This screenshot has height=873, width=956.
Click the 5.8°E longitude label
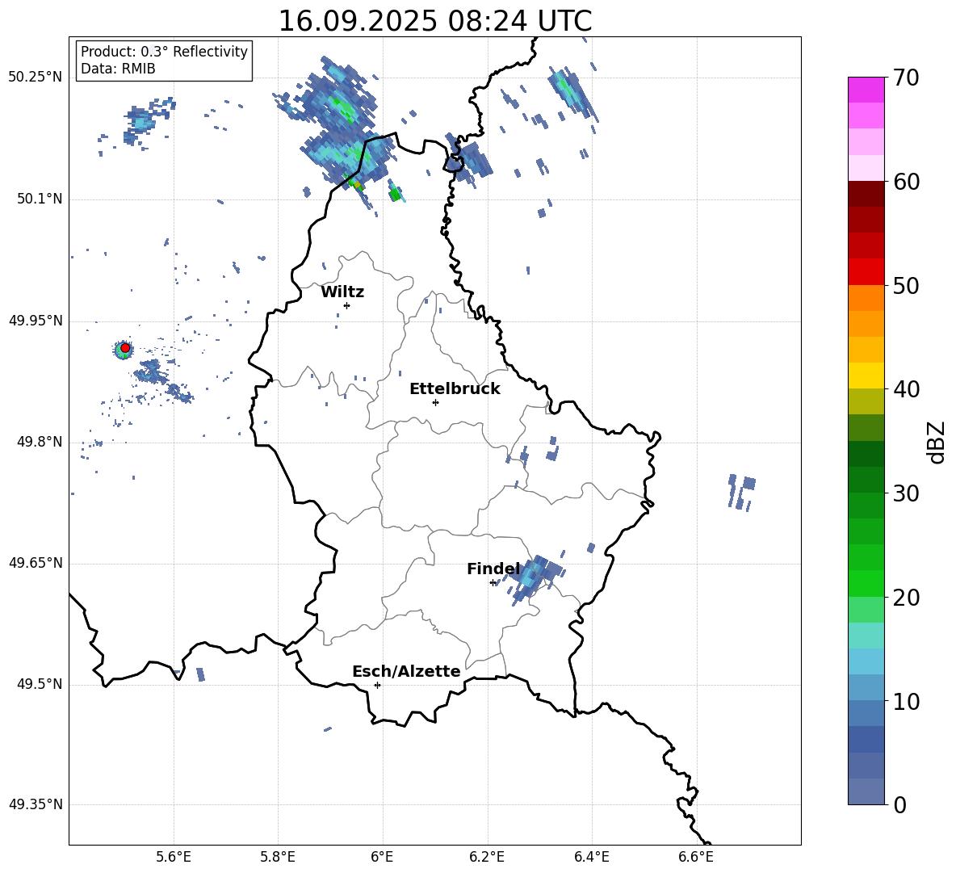point(278,857)
